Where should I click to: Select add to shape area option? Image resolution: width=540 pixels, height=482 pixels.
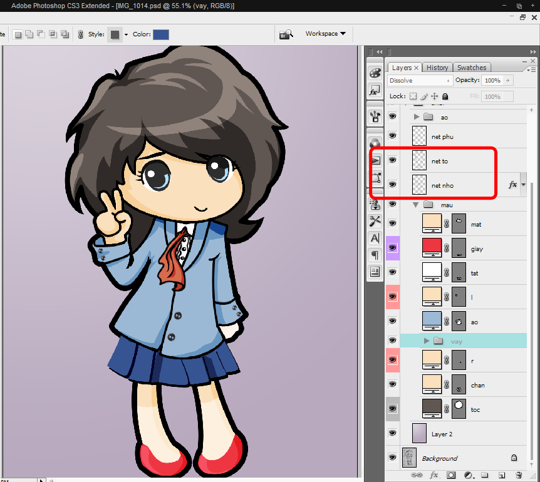click(29, 34)
